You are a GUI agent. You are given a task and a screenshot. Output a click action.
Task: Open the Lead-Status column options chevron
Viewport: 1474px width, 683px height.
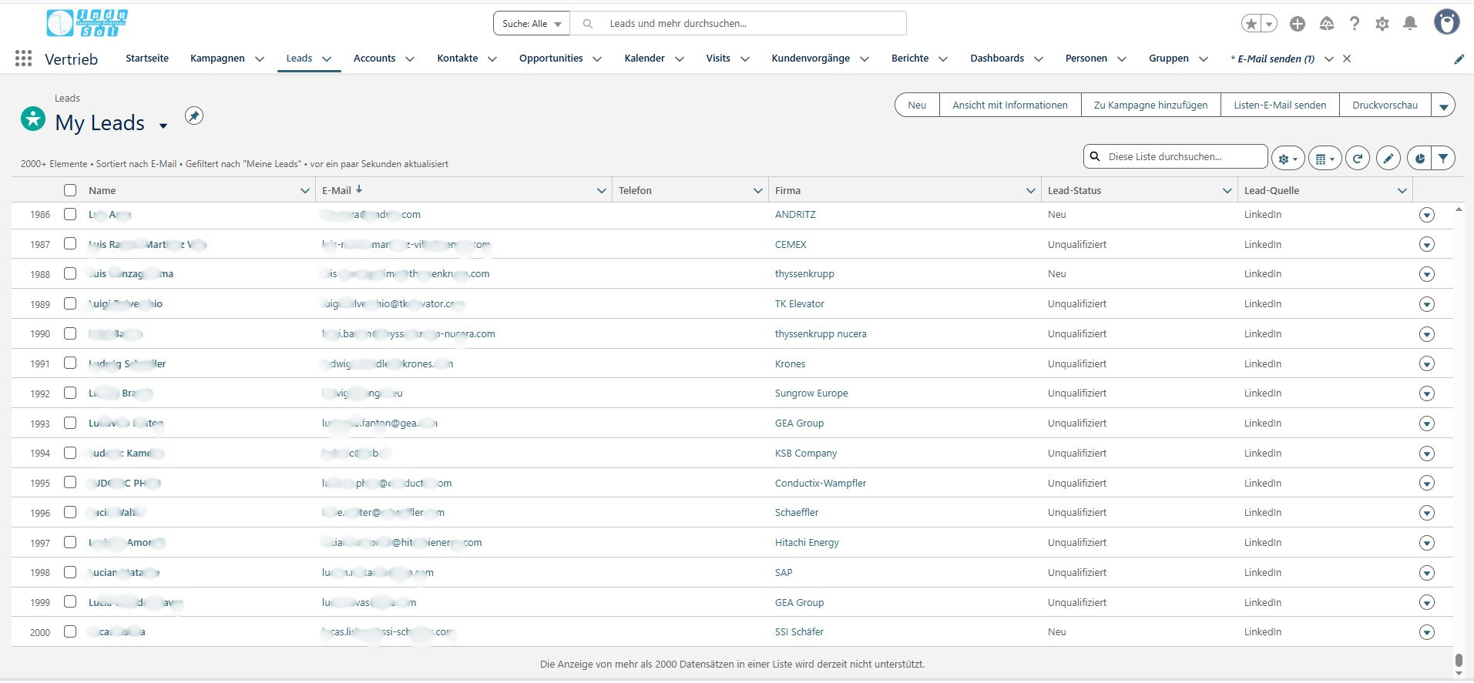1227,191
